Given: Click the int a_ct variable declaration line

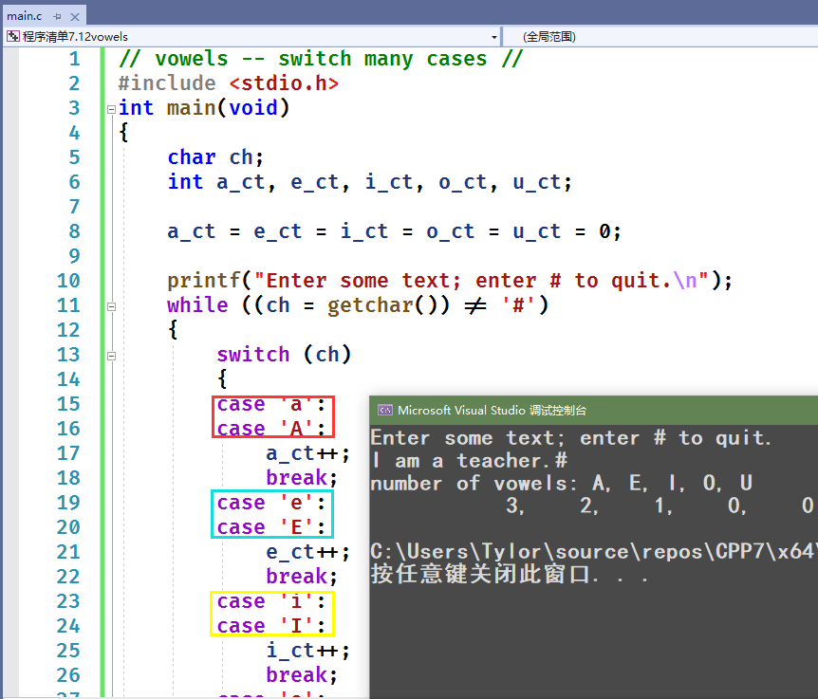Looking at the screenshot, I should (369, 182).
